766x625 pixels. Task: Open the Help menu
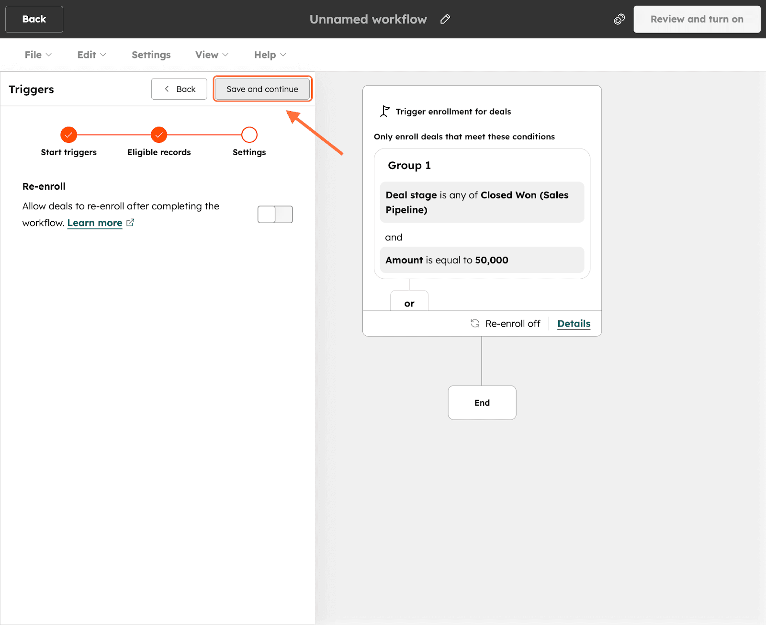pos(270,55)
